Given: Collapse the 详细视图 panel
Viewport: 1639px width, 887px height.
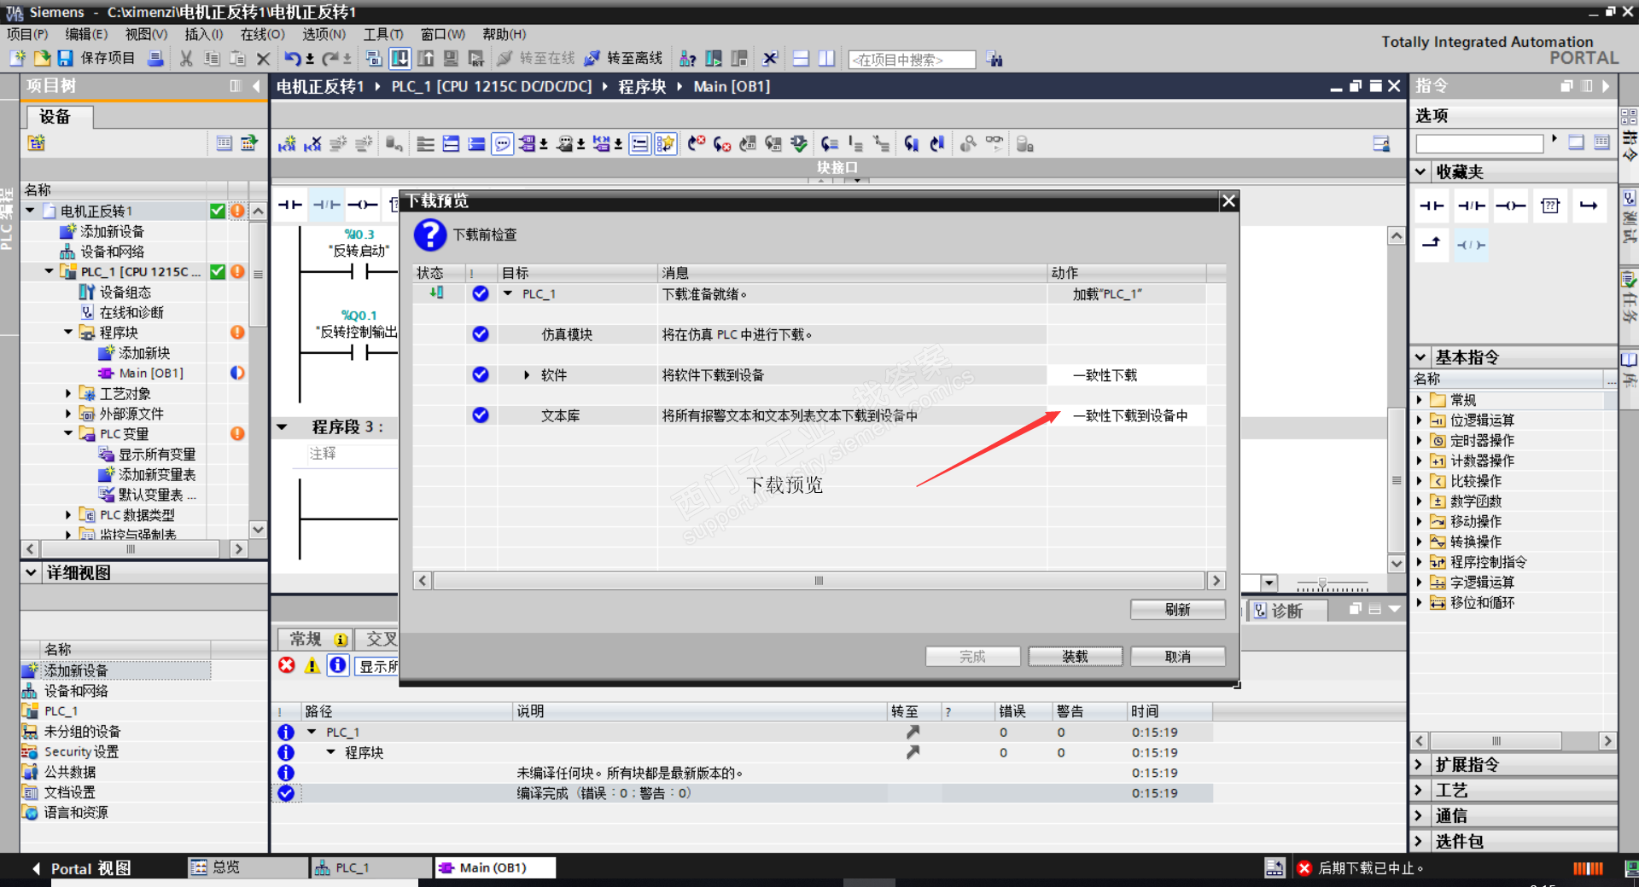Looking at the screenshot, I should tap(31, 572).
